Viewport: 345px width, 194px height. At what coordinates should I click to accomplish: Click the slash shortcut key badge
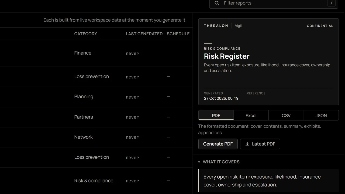pos(332,3)
